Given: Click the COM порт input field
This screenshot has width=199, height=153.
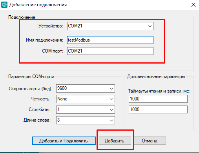Looking at the screenshot, I should pyautogui.click(x=110, y=51).
